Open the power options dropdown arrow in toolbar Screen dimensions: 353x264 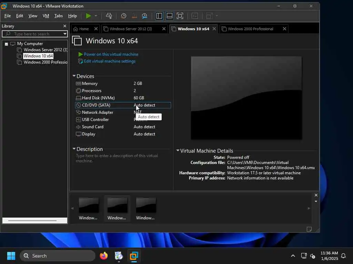point(96,16)
